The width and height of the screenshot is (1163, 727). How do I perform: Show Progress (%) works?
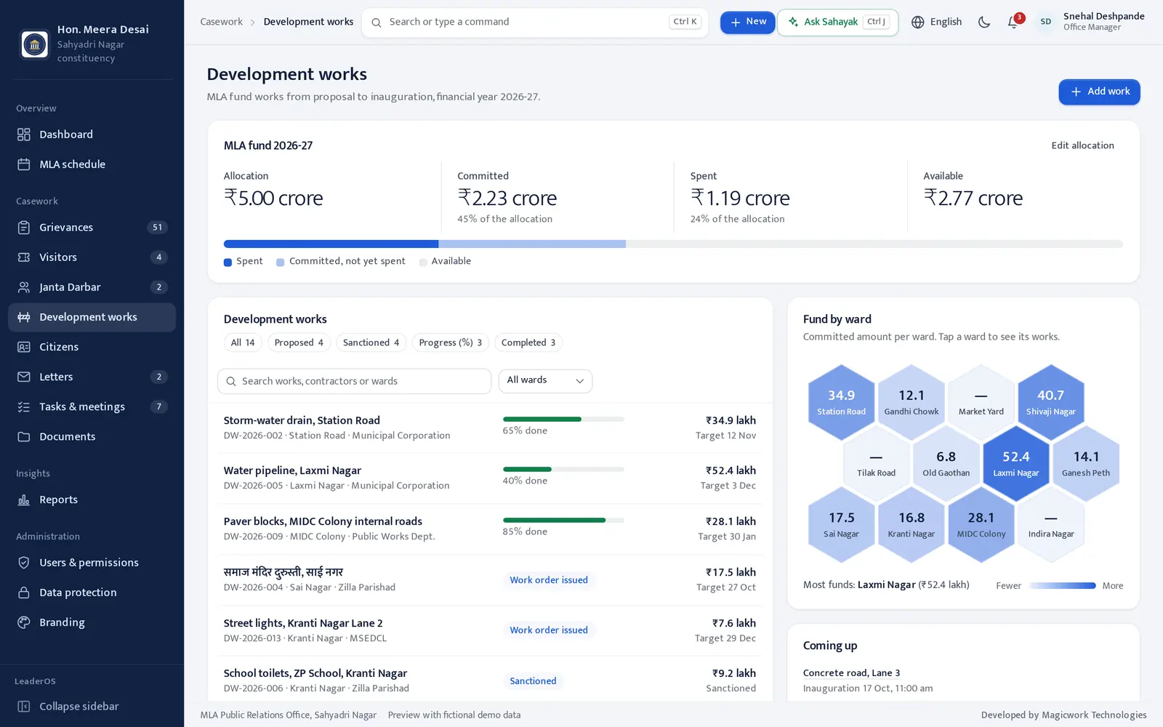(x=450, y=342)
